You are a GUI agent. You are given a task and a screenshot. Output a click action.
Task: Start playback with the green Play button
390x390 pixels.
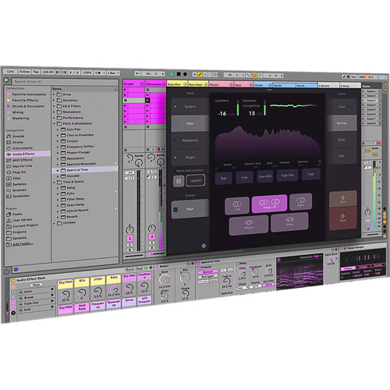(x=172, y=74)
